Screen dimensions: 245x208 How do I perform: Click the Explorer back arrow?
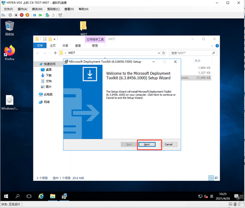(x=38, y=53)
